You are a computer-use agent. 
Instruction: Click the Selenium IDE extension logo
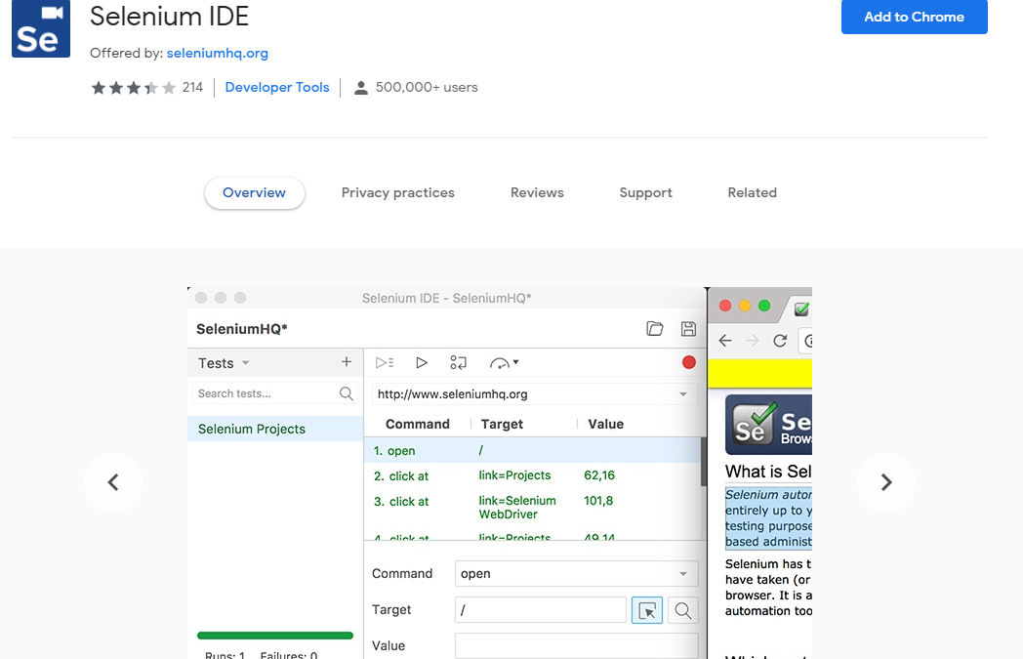pos(40,28)
